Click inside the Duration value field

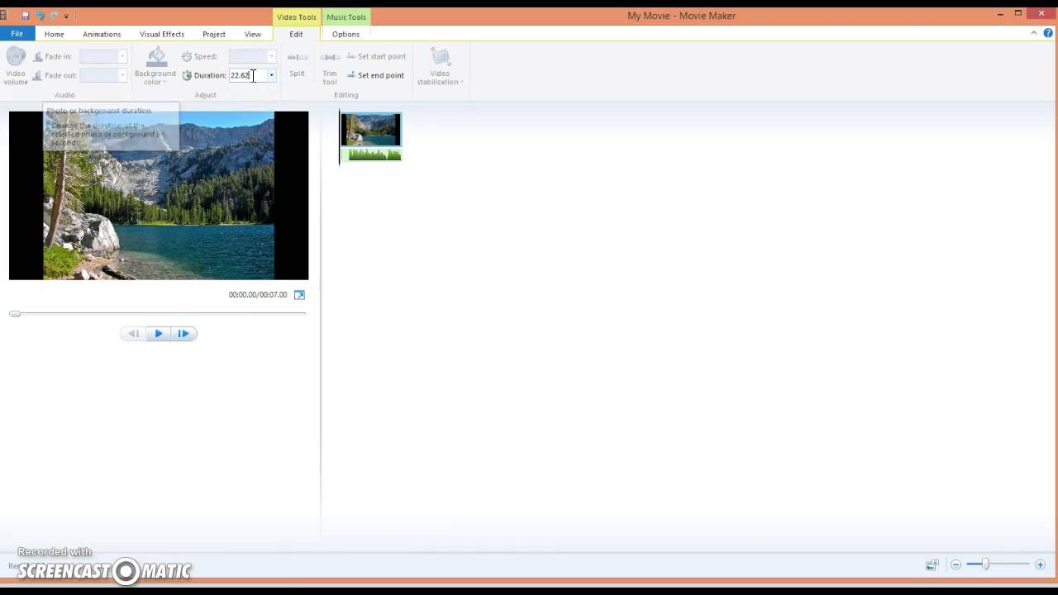click(247, 75)
